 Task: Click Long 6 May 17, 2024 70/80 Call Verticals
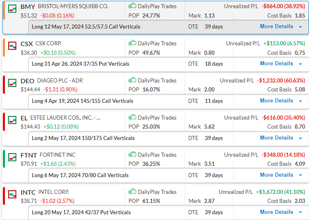80,175
